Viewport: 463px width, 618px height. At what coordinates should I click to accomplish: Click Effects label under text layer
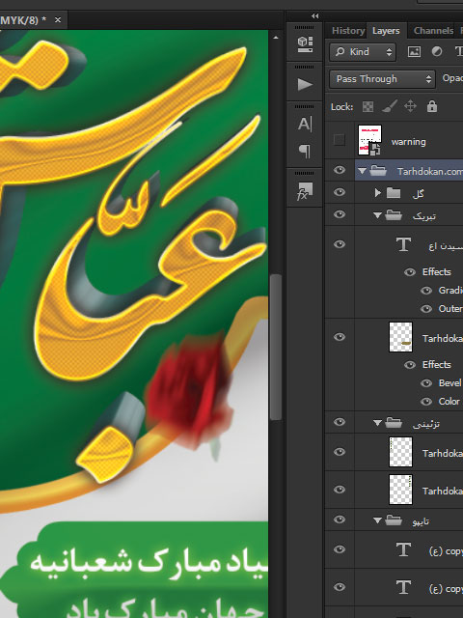pyautogui.click(x=437, y=272)
